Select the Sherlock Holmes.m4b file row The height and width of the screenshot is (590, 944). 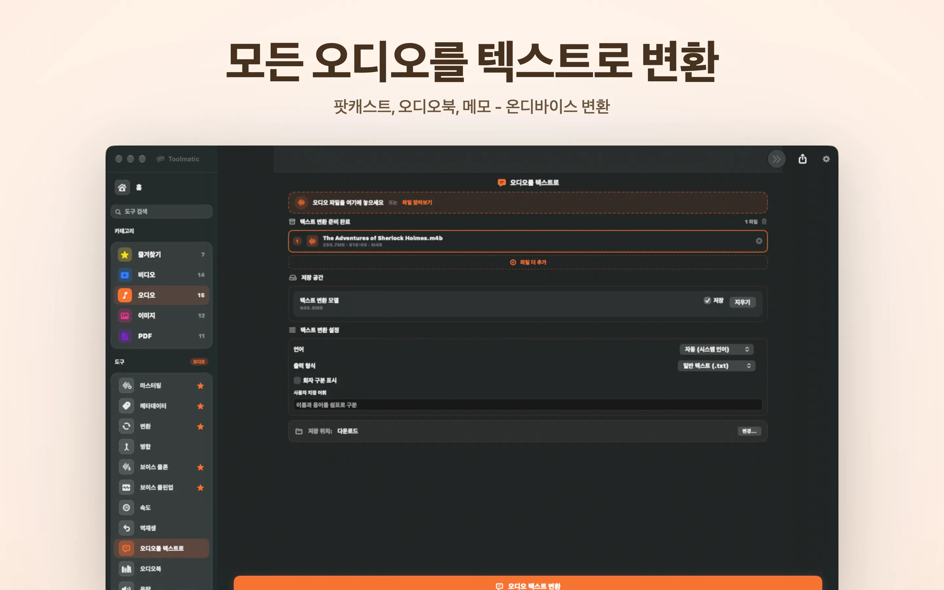(528, 241)
